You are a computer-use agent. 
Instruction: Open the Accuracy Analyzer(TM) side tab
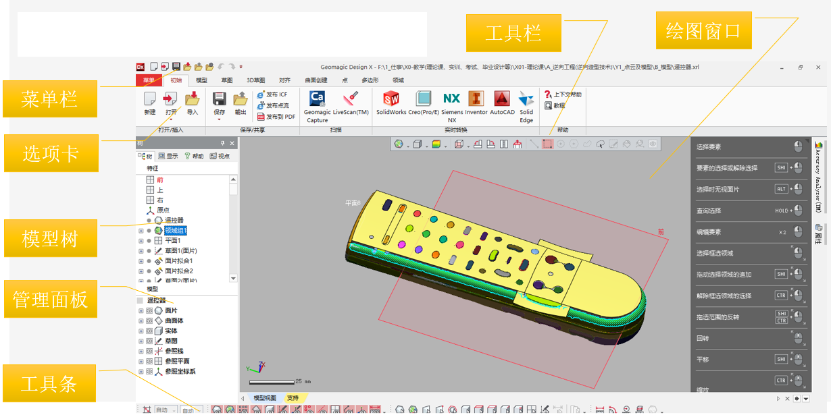click(x=819, y=178)
